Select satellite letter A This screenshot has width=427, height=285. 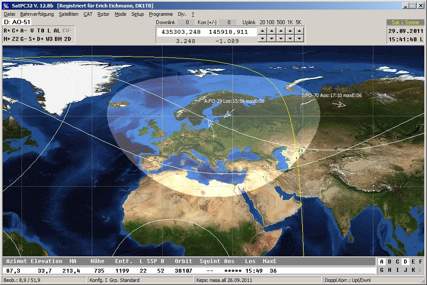pyautogui.click(x=382, y=262)
